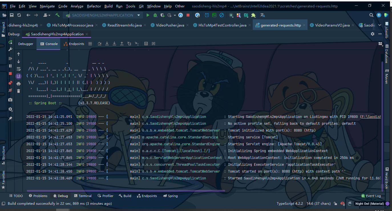Rerun SaodishengHls2mp4Application via green rerun icon
This screenshot has width=392, height=211.
10,42
